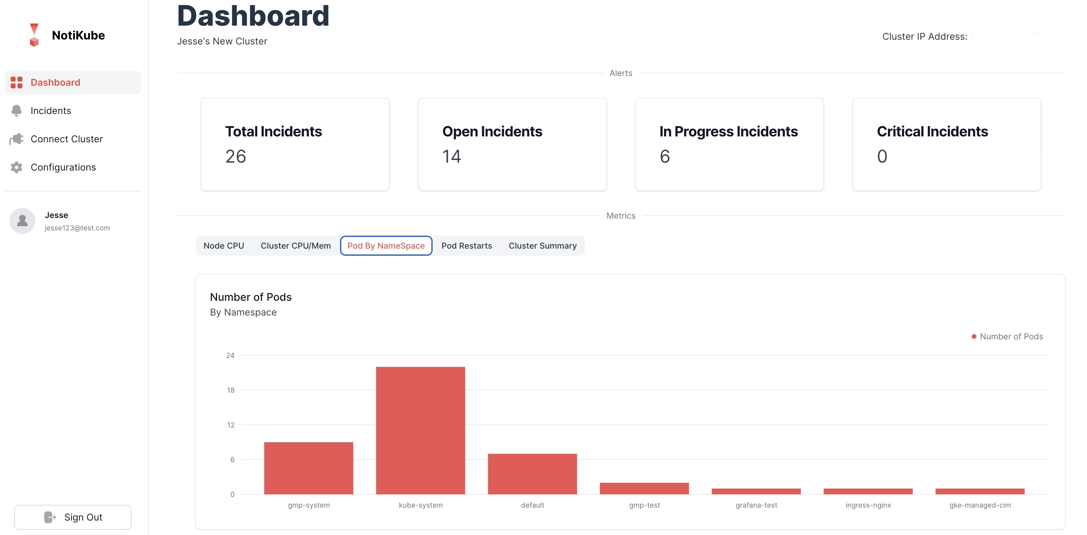Screen dimensions: 1087x535
Task: Click the Number of Pods legend label
Action: pos(1012,336)
